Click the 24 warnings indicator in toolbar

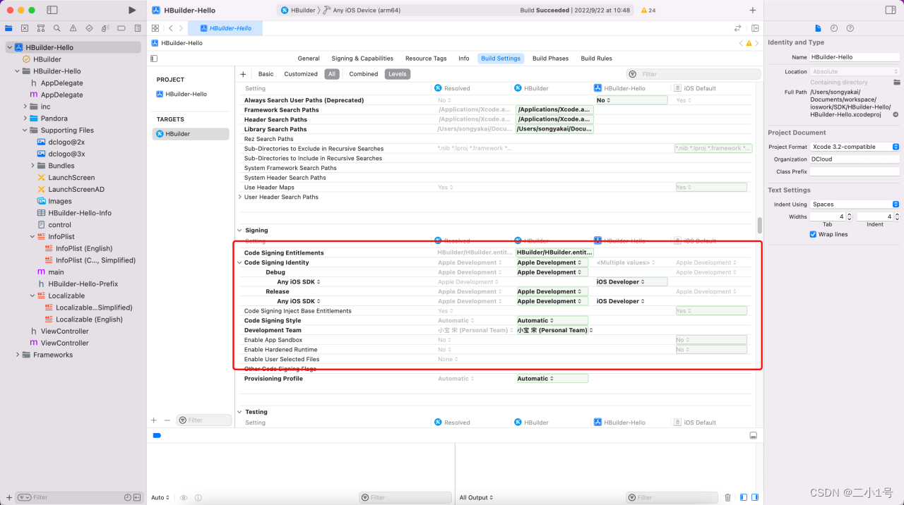648,11
